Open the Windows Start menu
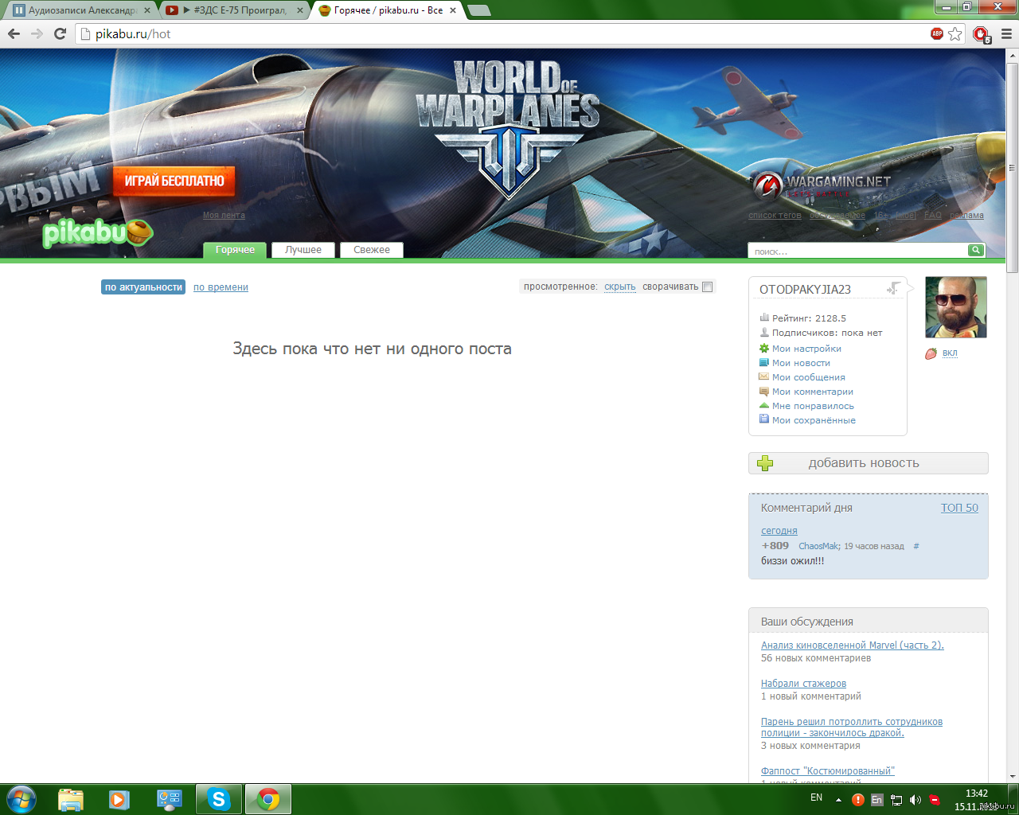Viewport: 1019px width, 815px height. [x=21, y=799]
